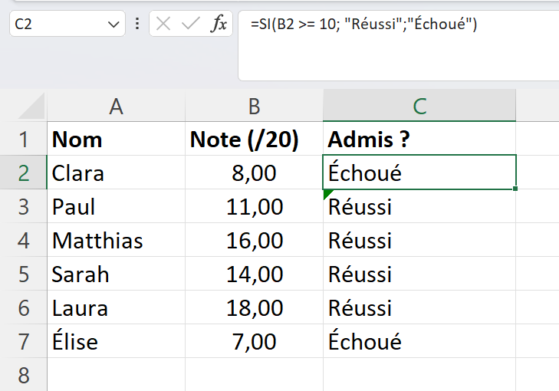Select the 'Nom' header cell
This screenshot has height=391, width=559.
click(x=117, y=139)
